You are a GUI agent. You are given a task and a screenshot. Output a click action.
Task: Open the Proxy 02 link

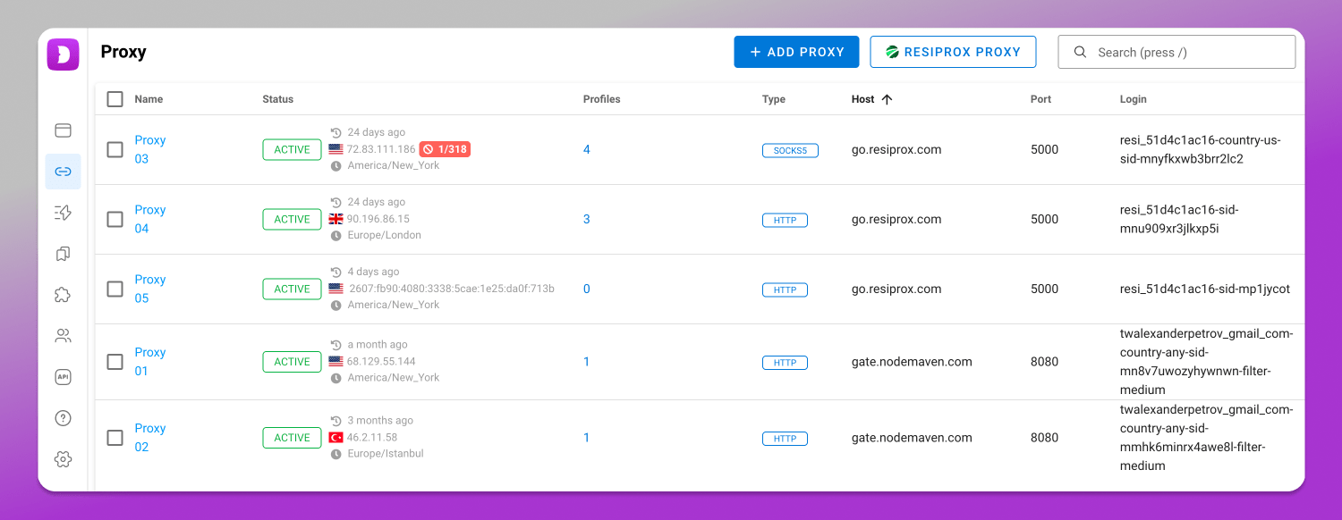pos(150,438)
